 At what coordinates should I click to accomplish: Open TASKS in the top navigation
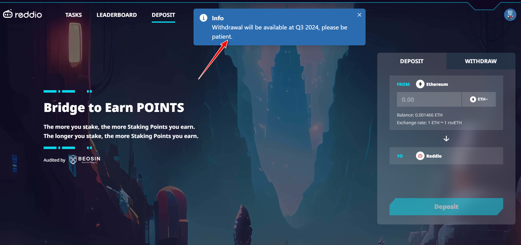73,15
